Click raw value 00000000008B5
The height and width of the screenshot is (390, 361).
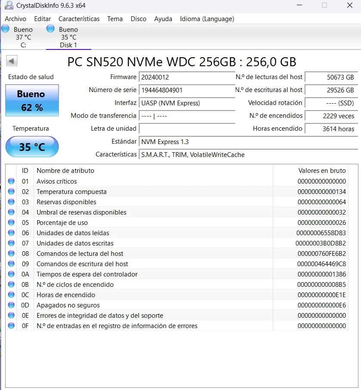pyautogui.click(x=321, y=285)
